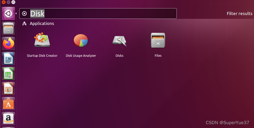Open LibreOffice Impress from the launcher
Viewport: 254px width, 128px height.
[x=9, y=88]
